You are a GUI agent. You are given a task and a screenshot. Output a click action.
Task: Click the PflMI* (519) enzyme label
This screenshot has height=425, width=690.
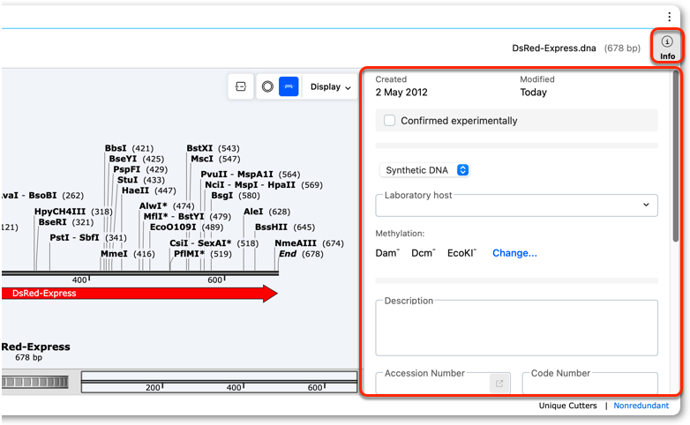[x=202, y=254]
